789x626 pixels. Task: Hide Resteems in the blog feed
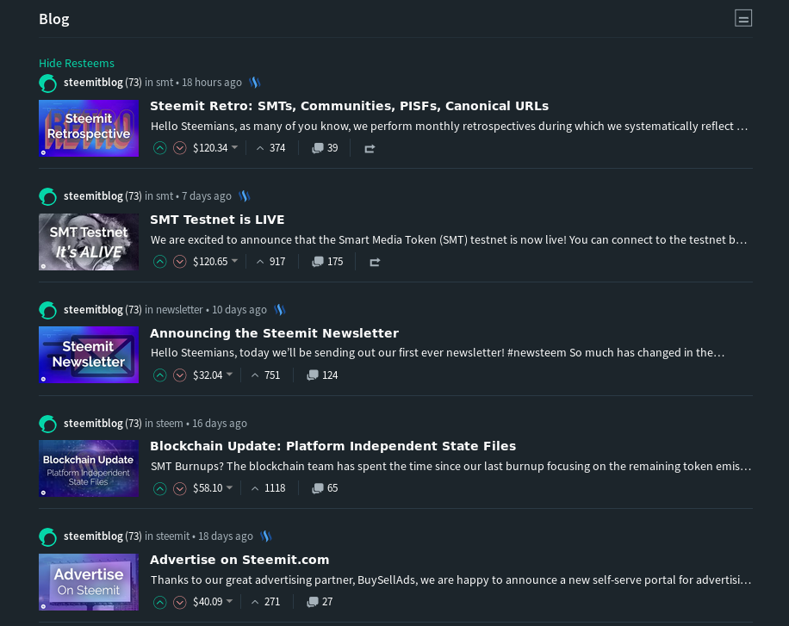pos(77,64)
